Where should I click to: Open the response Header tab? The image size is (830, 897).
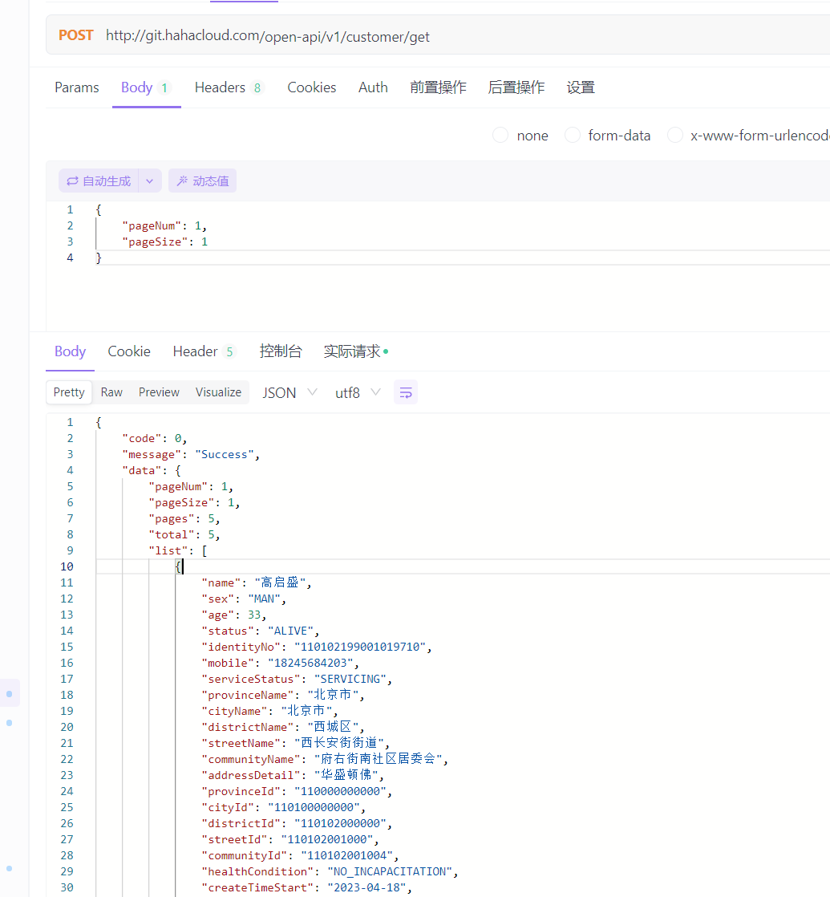204,351
